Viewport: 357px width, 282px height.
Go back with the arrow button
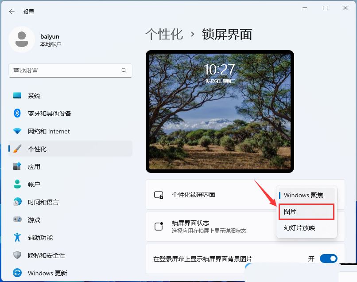pos(12,12)
